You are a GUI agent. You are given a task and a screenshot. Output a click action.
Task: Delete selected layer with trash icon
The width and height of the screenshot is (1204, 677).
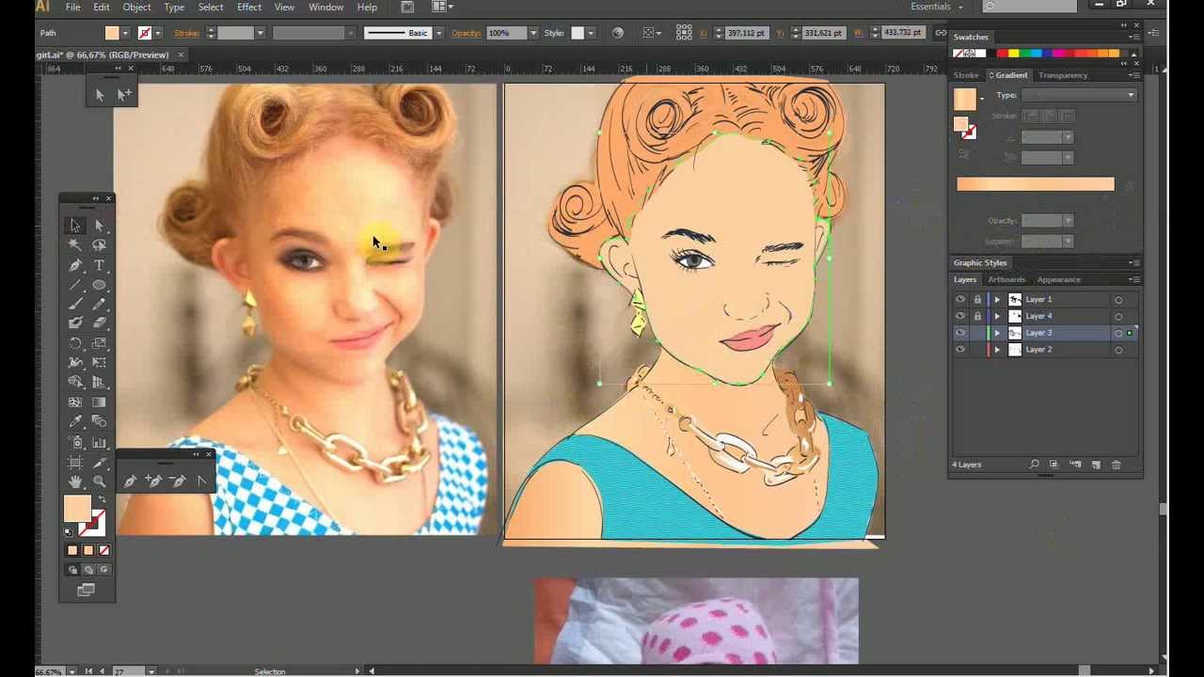tap(1117, 464)
